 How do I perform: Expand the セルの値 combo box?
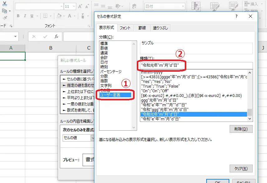[x=93, y=138]
